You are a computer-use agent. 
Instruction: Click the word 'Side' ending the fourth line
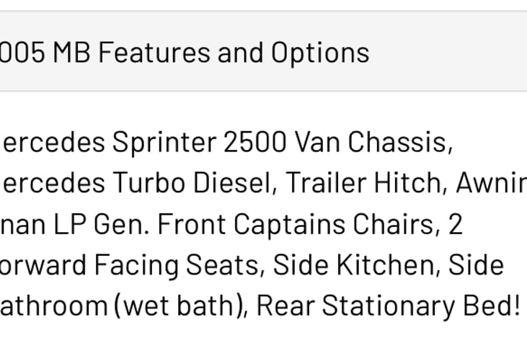click(476, 265)
